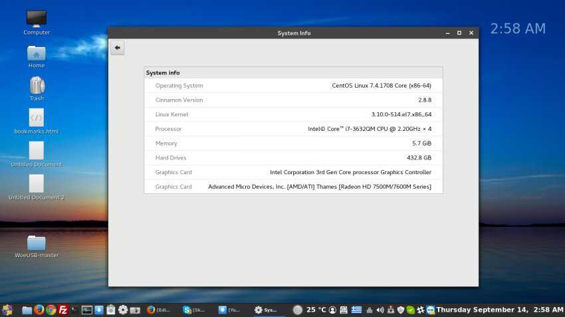Open the clipboard launcher in the panel
This screenshot has width=565, height=317.
(111, 310)
